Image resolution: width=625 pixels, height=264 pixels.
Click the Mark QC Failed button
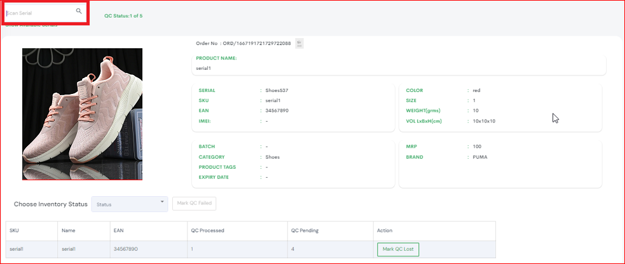click(x=194, y=203)
